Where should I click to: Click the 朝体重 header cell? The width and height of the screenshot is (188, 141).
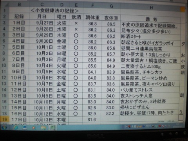click(92, 17)
